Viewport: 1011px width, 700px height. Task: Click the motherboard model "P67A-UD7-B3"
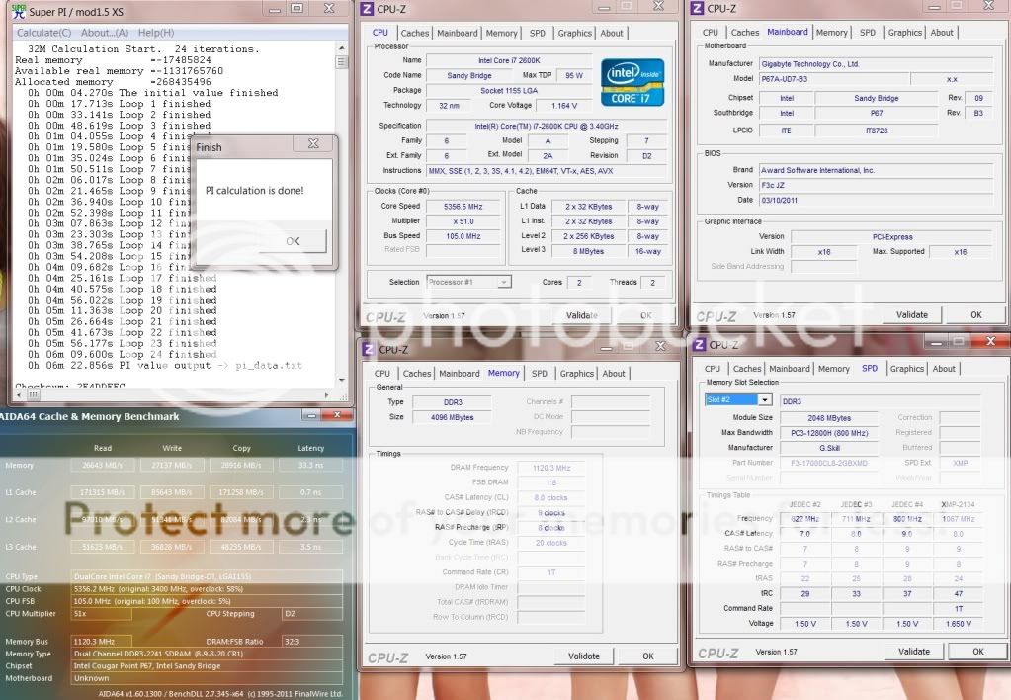(834, 79)
